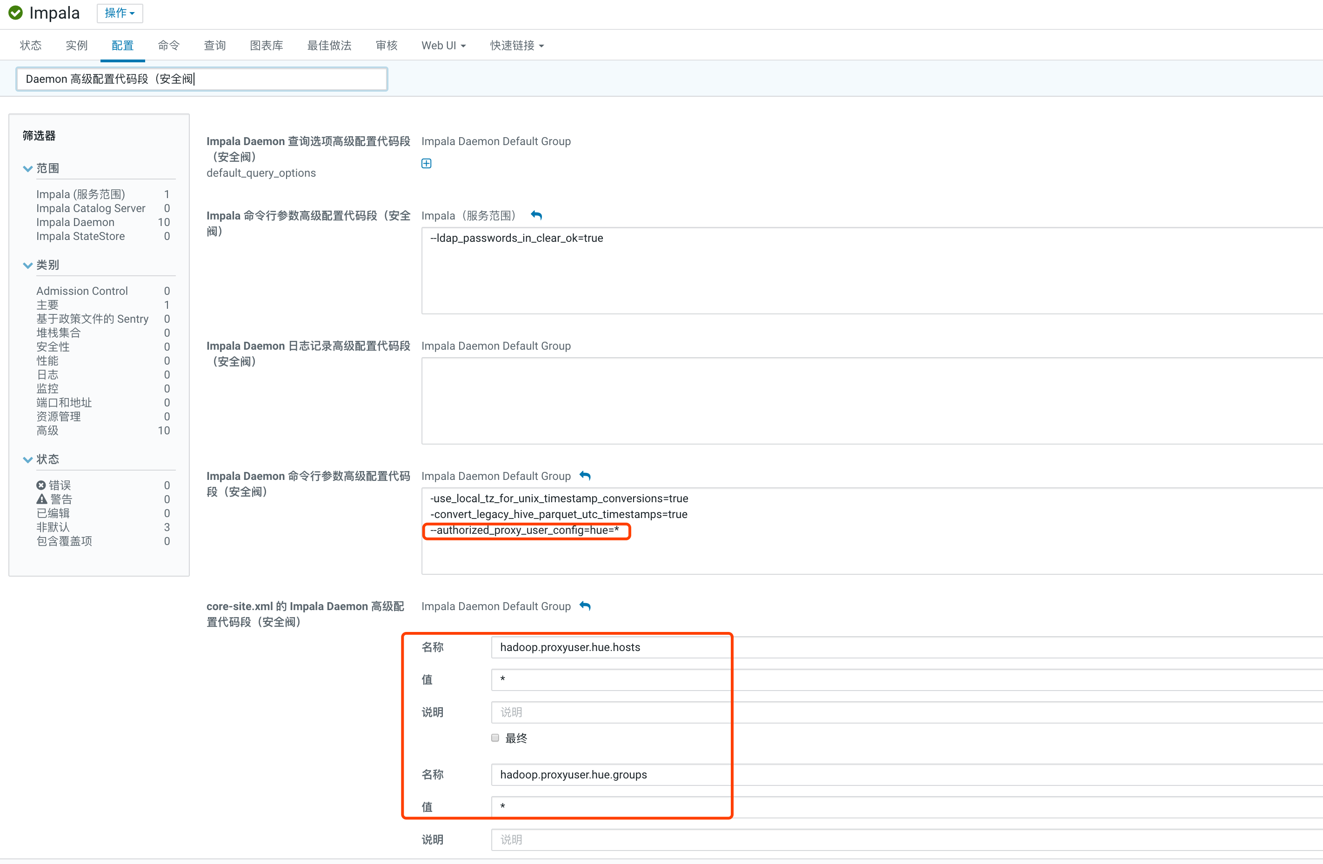The width and height of the screenshot is (1323, 864).
Task: Click revert arrow for Daemon command line arguments
Action: point(585,476)
